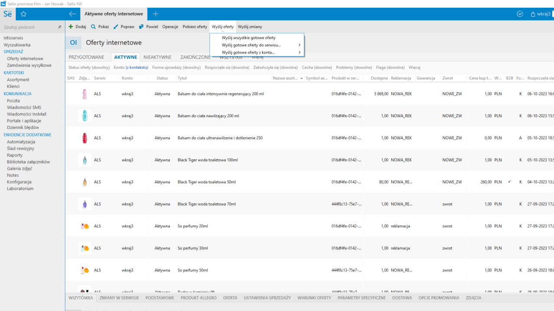554x311 pixels.
Task: Click the checkmark status icon in header
Action: click(520, 14)
